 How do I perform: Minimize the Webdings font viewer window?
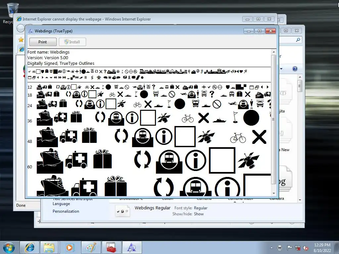pos(249,31)
